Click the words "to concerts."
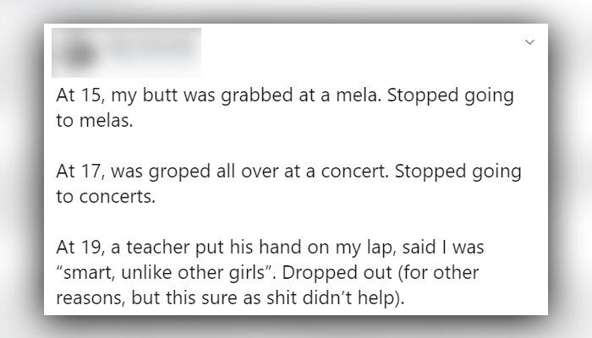Image resolution: width=592 pixels, height=338 pixels. 106,197
